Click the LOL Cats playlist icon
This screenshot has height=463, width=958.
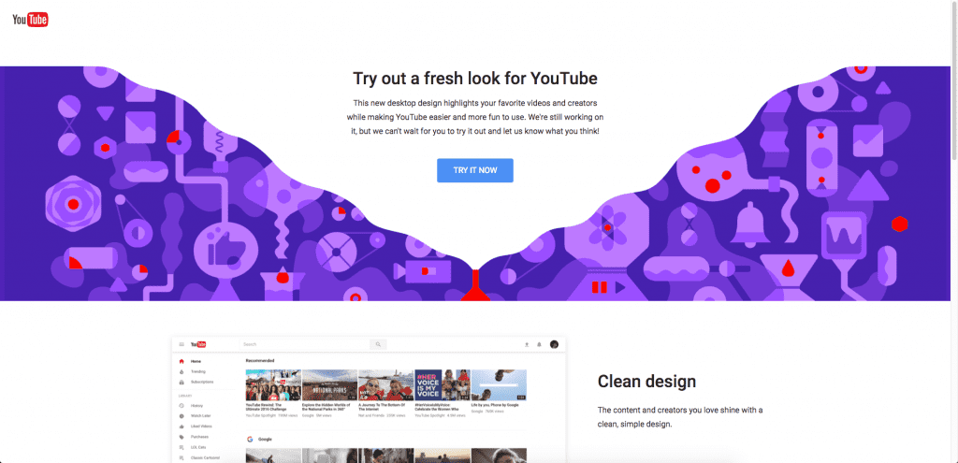coord(181,447)
